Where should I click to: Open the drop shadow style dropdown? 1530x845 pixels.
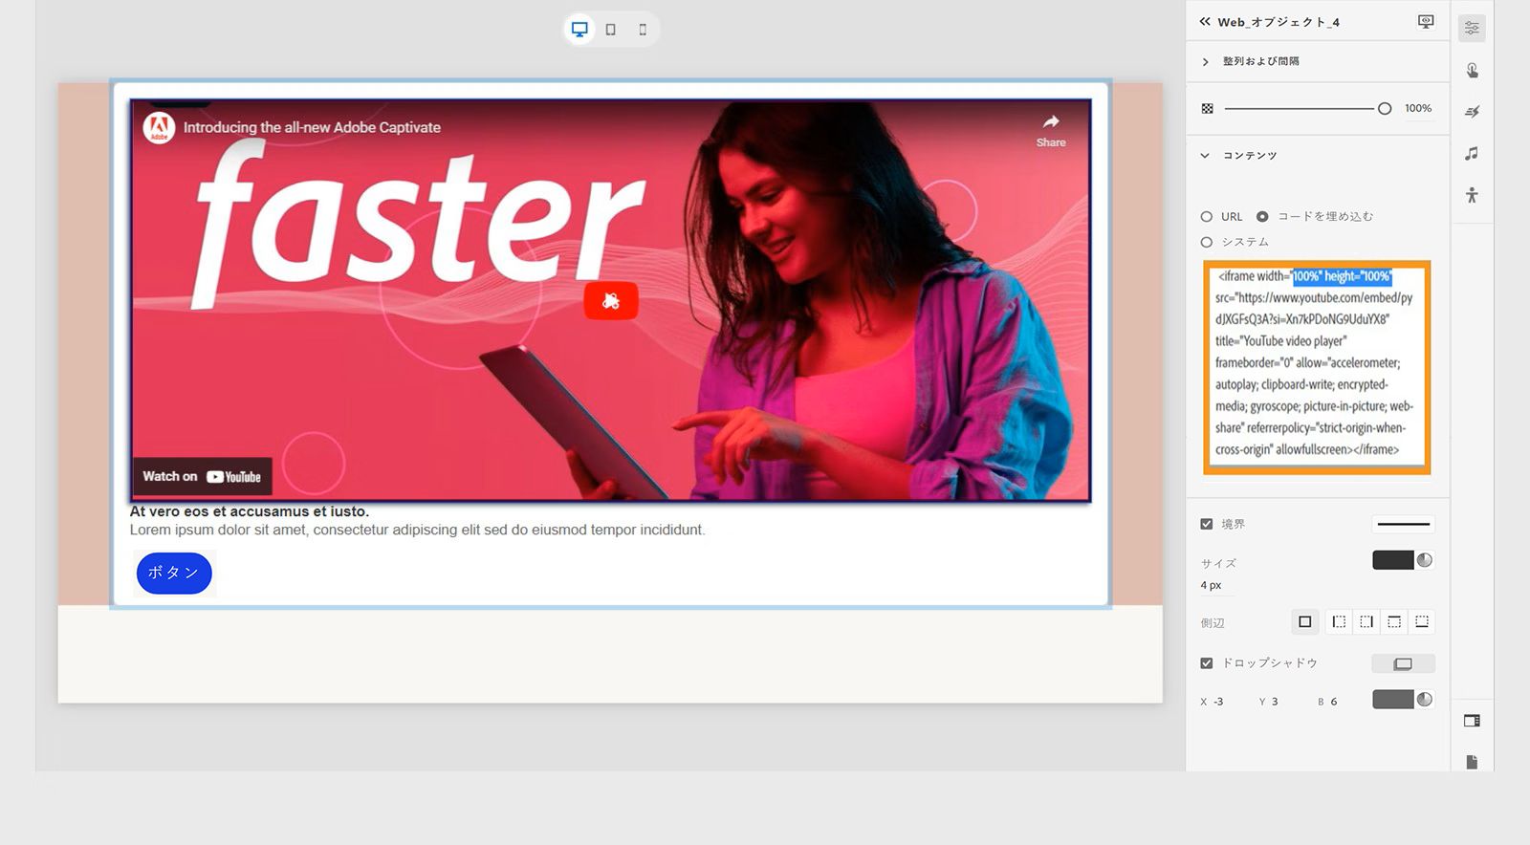point(1403,663)
